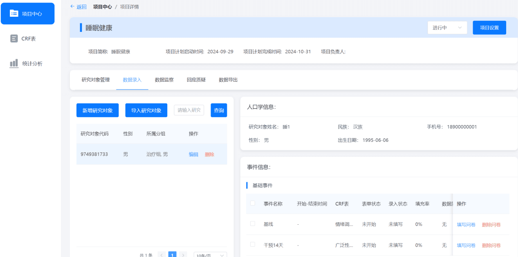Check the 干预14天 event row checkbox
518x257 pixels.
253,244
